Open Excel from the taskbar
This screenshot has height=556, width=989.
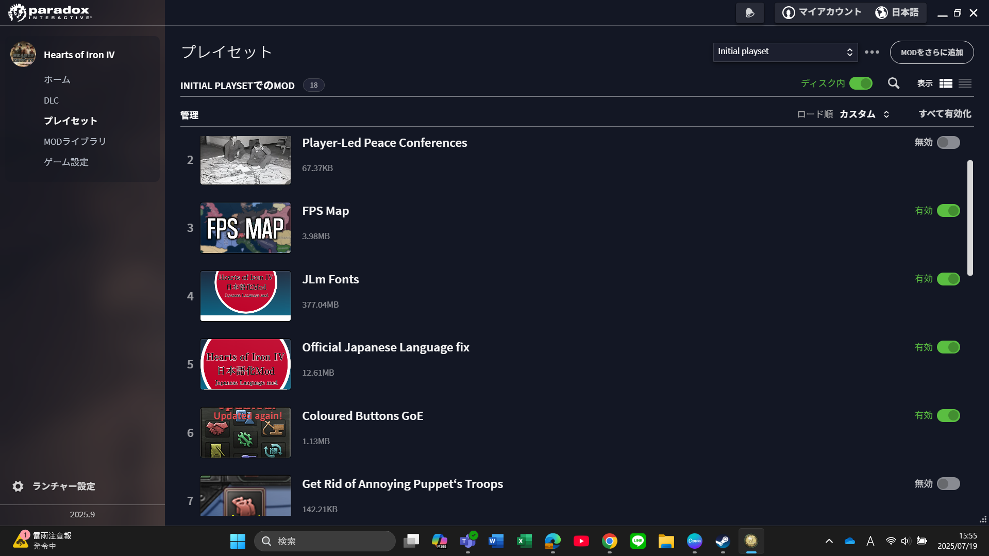[x=524, y=541]
